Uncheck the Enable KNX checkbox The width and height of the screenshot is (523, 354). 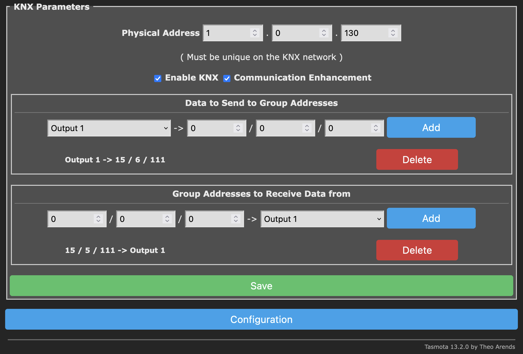coord(157,78)
